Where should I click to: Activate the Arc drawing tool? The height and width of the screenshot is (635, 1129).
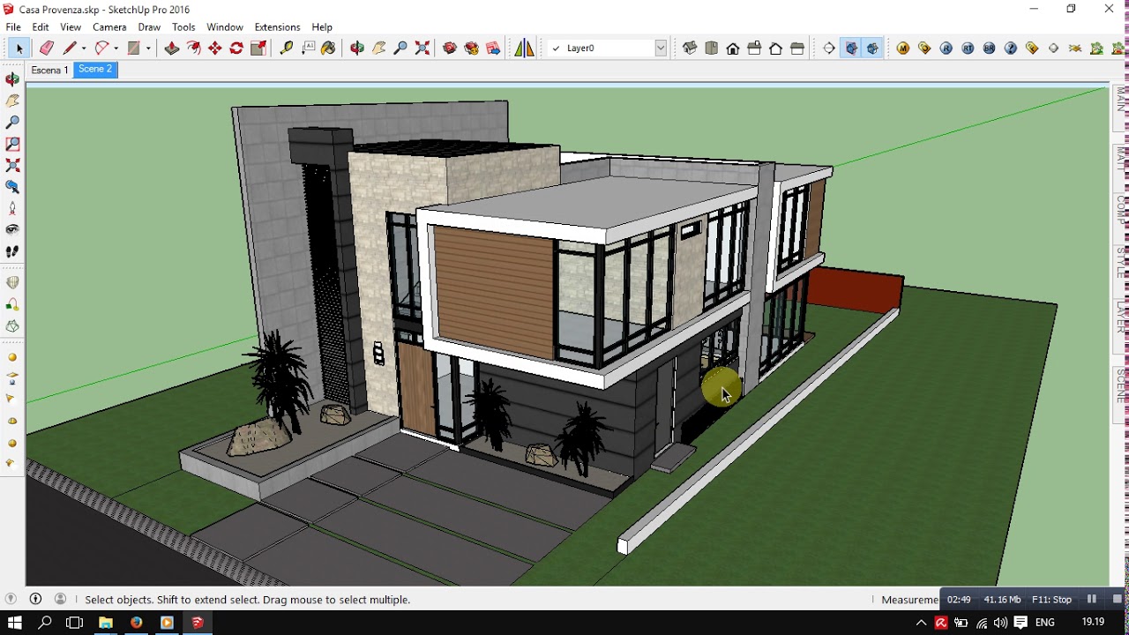101,49
